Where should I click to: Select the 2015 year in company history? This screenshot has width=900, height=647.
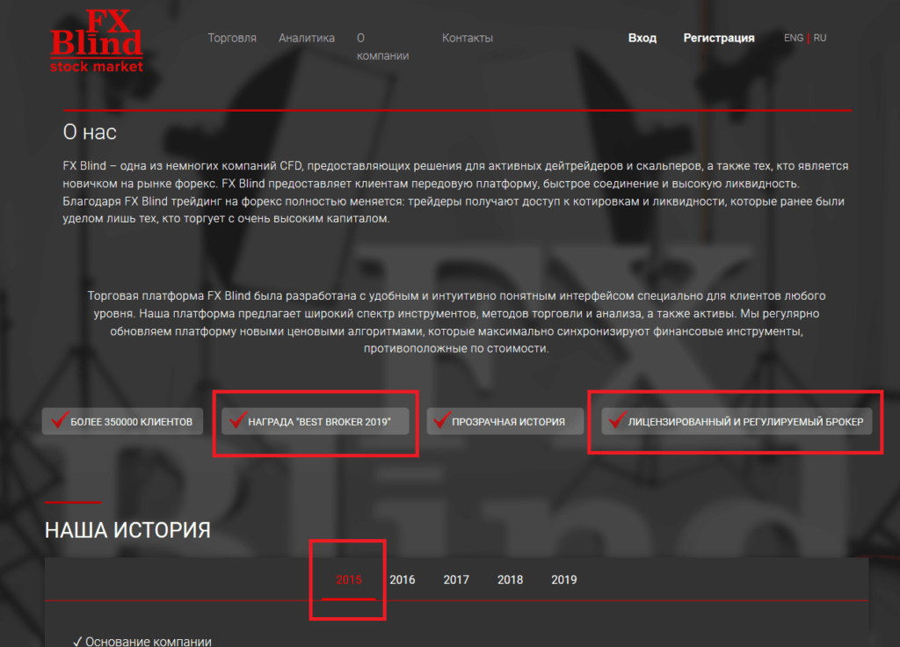[349, 580]
